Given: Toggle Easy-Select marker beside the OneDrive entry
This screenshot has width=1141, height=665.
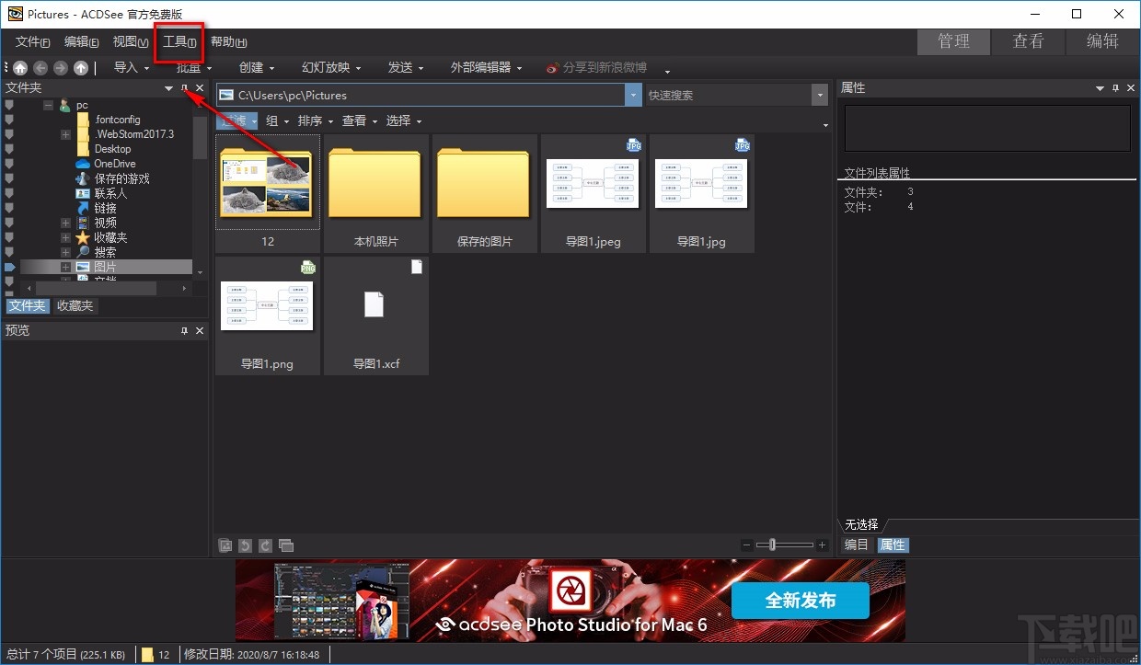Looking at the screenshot, I should tap(9, 164).
